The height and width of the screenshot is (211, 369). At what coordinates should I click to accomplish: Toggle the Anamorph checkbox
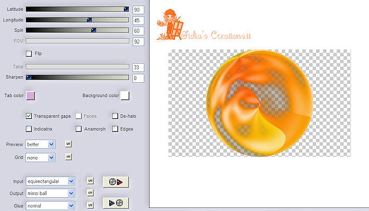78,129
